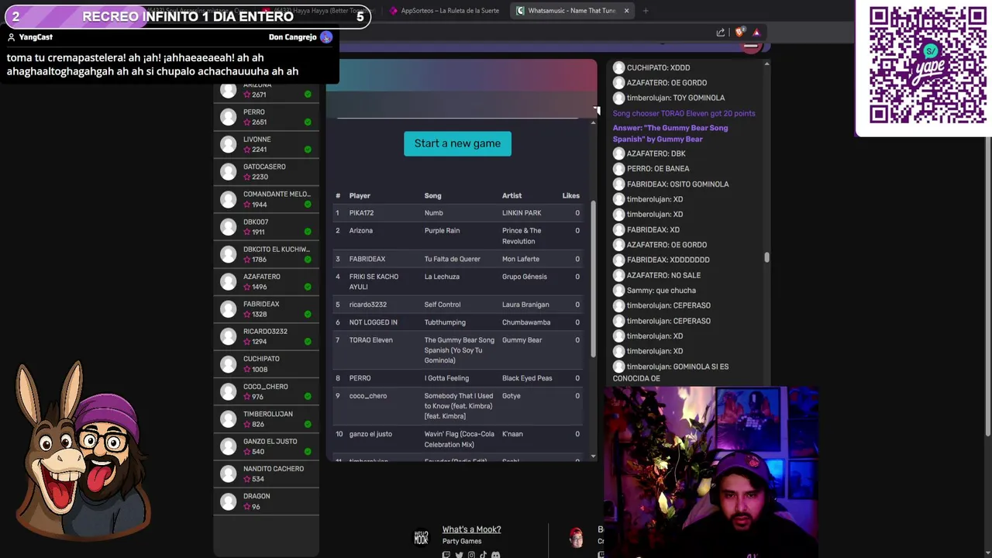The image size is (992, 558).
Task: Click the streamer webcam overlay
Action: click(x=711, y=472)
